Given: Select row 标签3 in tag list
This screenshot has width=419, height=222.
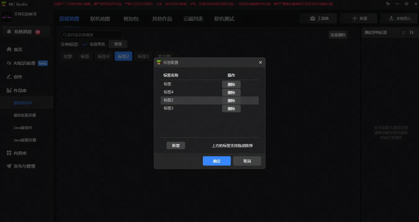Looking at the screenshot, I should [210, 108].
